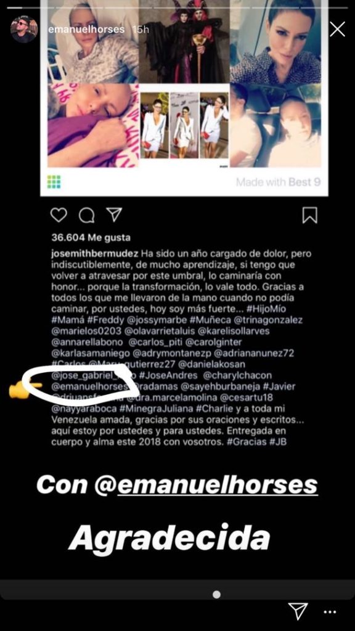This screenshot has height=631, width=355.
Task: Tap the story progress bar at top
Action: 177,7
